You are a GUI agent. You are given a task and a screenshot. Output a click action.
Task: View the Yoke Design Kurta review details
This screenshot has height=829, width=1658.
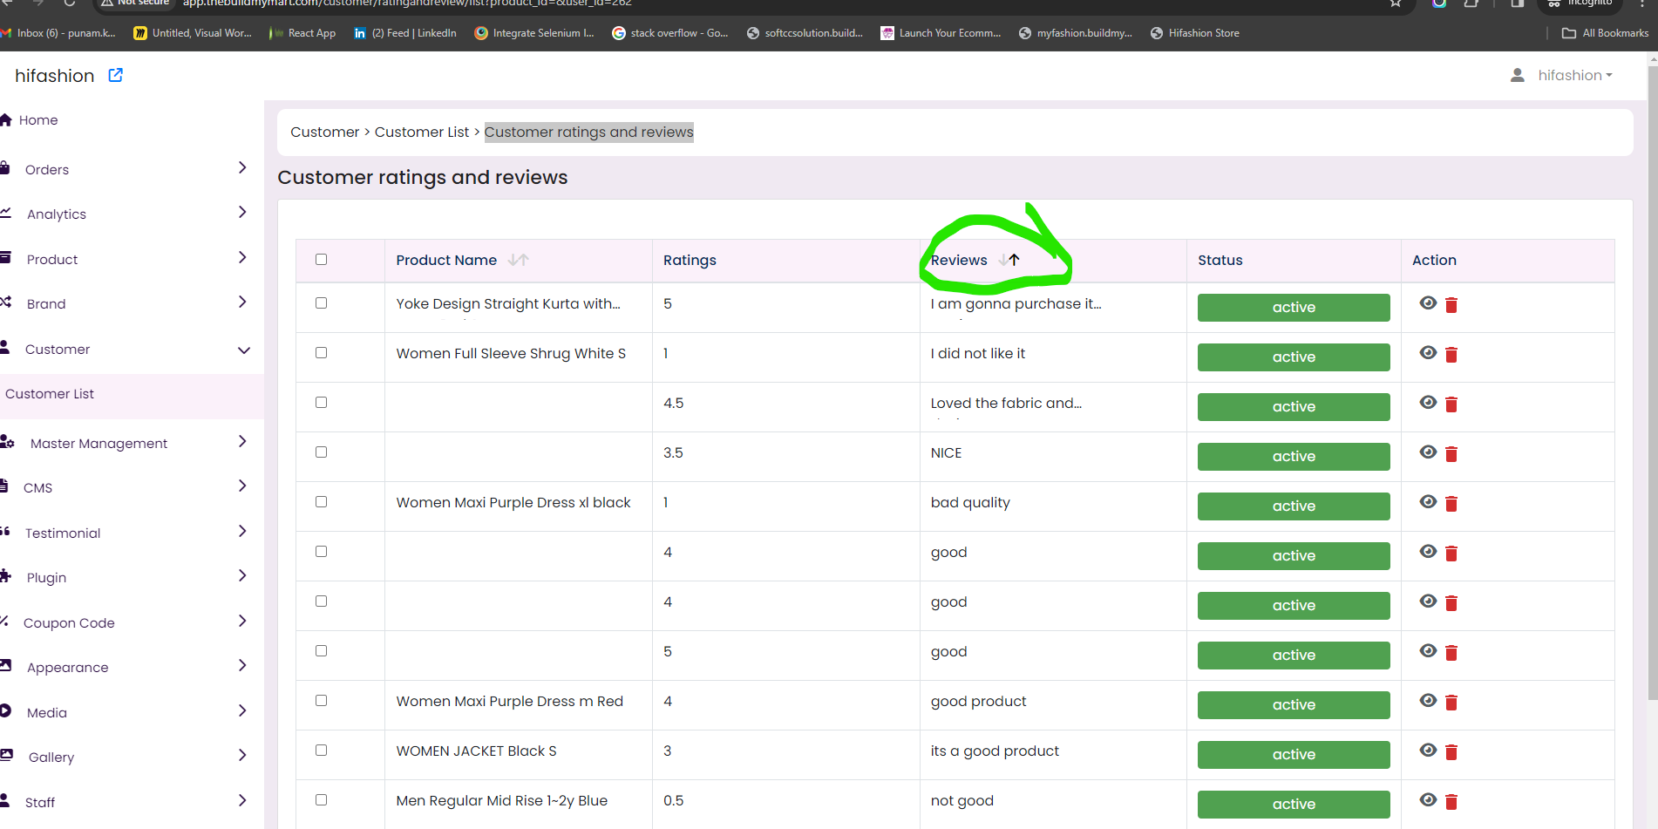coord(1428,302)
